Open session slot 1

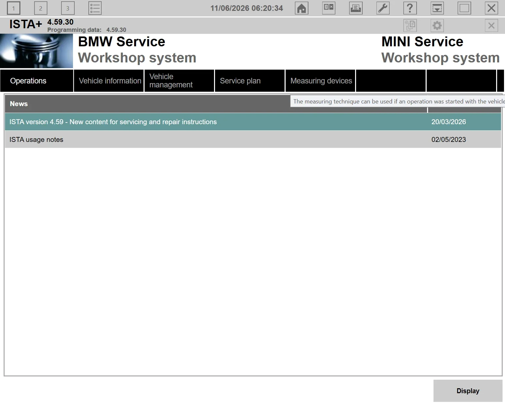pos(13,8)
